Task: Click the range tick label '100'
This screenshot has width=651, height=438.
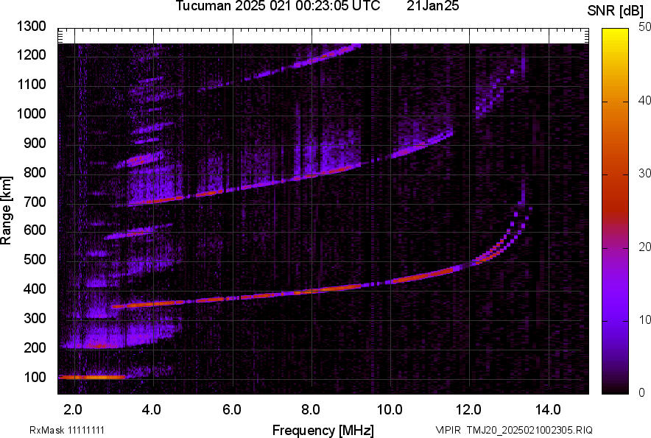Action: 35,377
